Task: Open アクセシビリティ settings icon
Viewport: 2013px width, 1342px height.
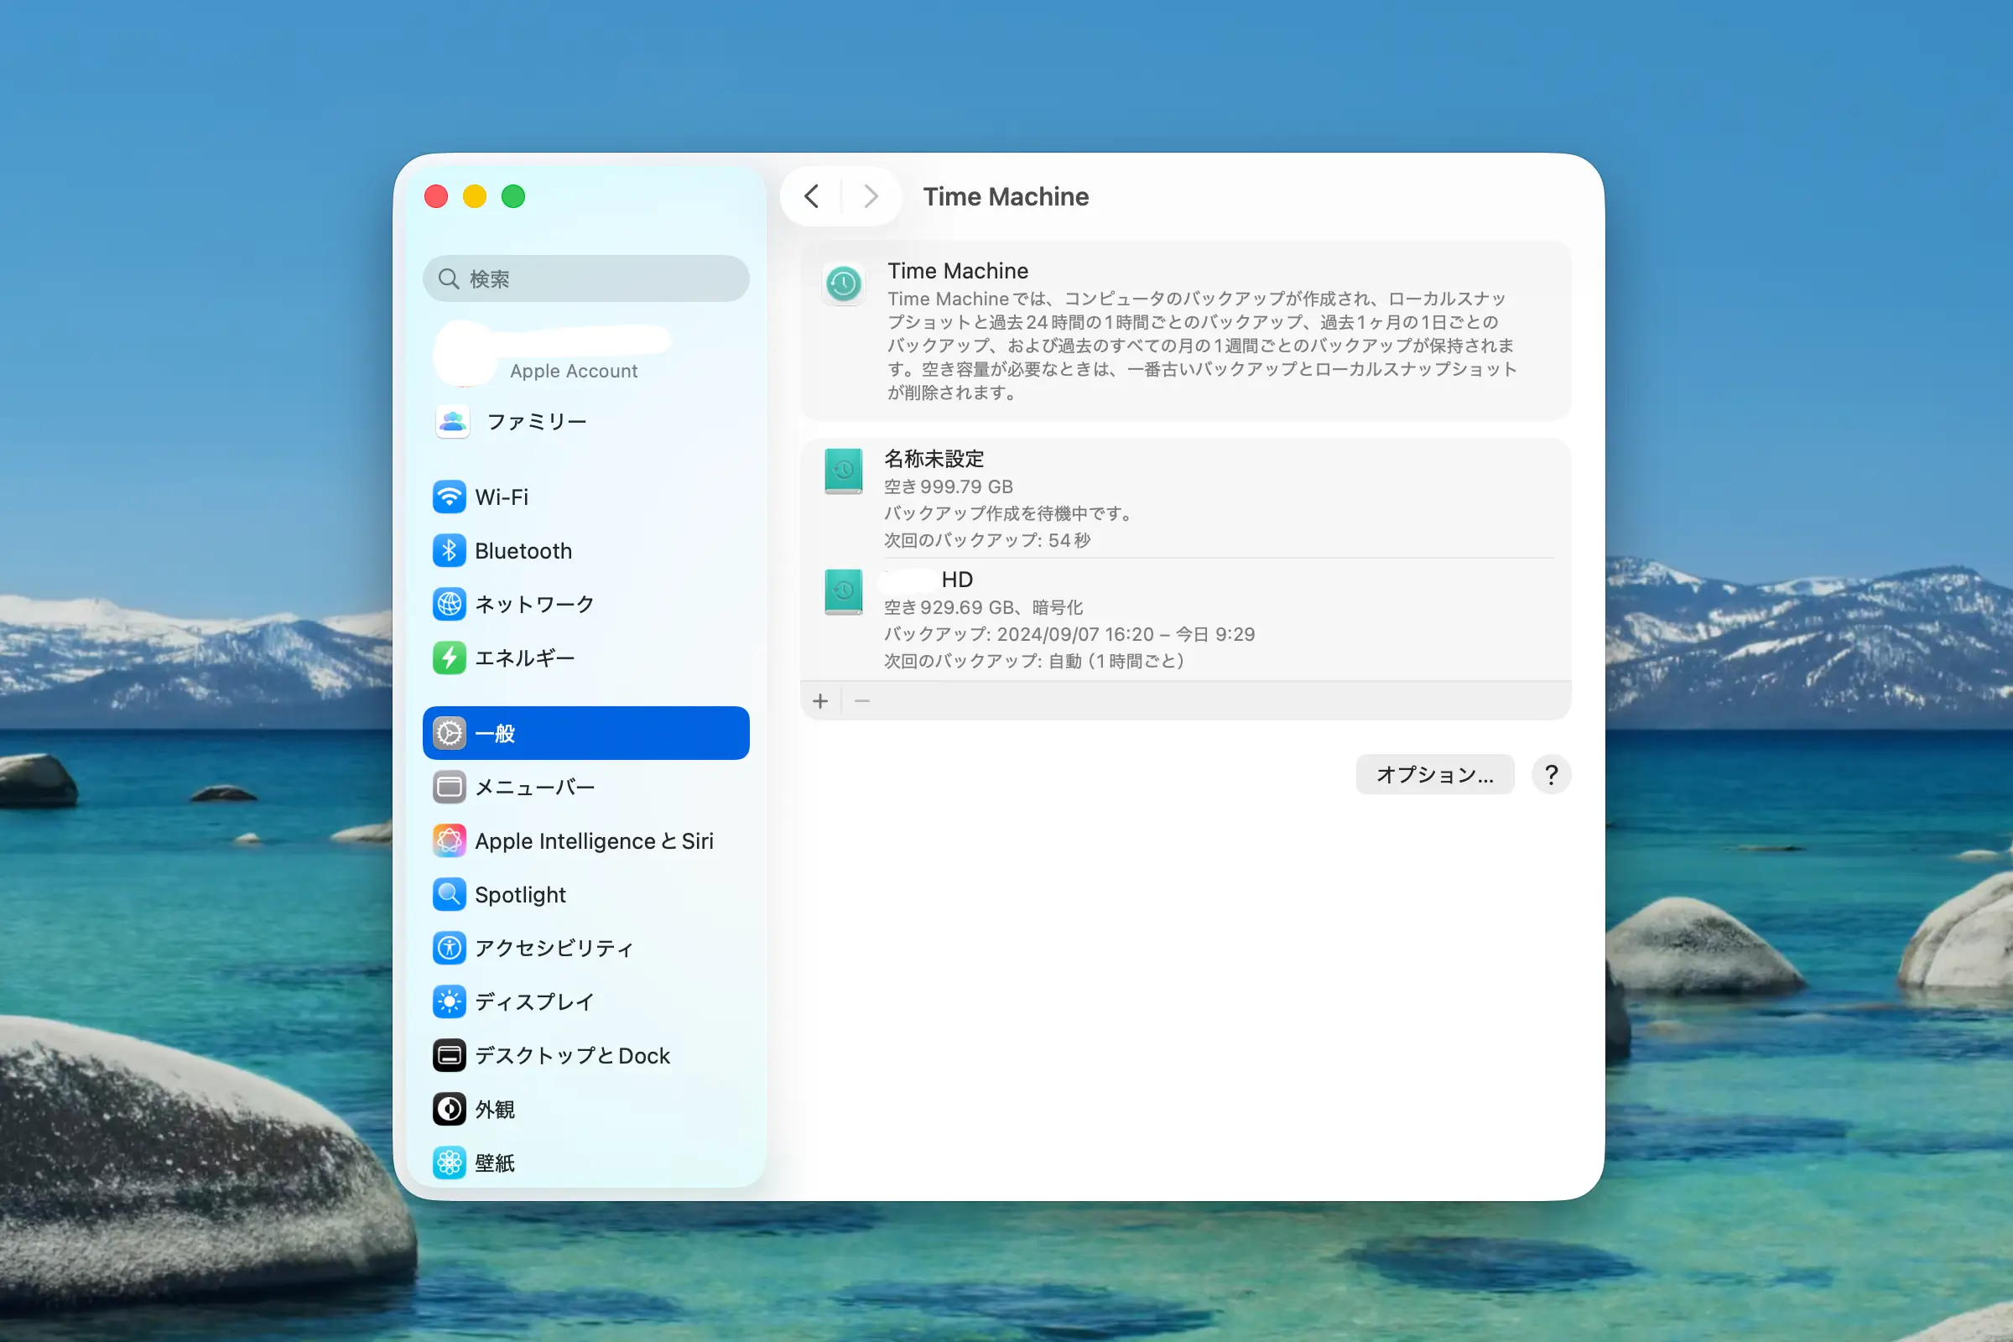Action: click(449, 948)
